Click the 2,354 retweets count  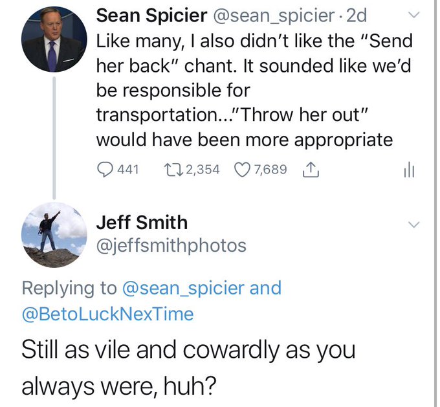click(x=203, y=170)
